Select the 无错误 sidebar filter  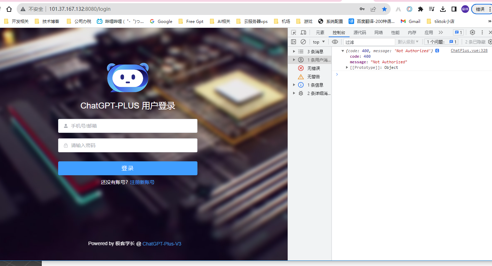point(309,68)
